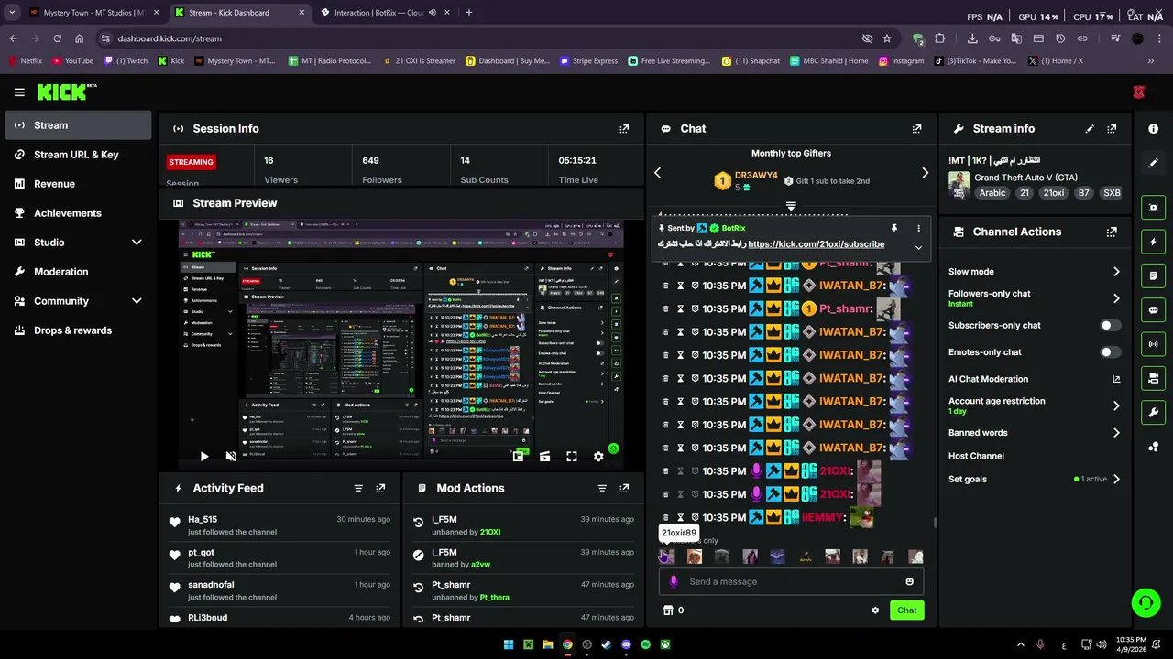This screenshot has width=1173, height=659.
Task: Open Spotify from Windows taskbar
Action: tap(646, 644)
